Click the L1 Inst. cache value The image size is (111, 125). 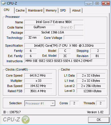click(x=91, y=81)
